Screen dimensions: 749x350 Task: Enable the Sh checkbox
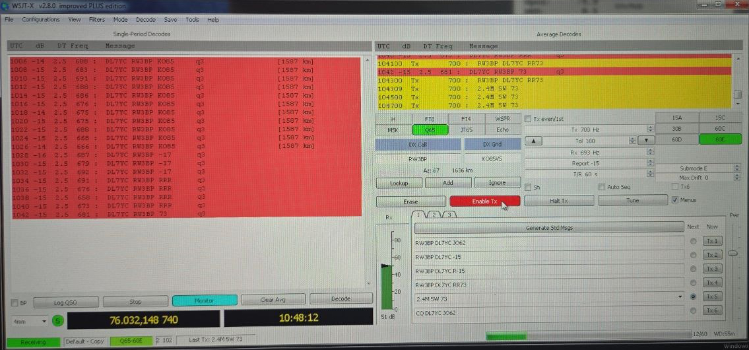[529, 186]
